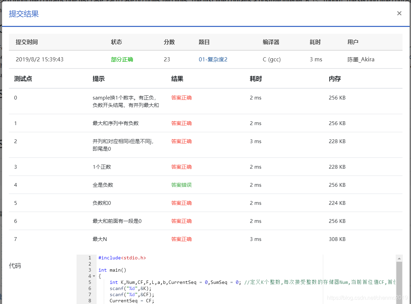Open the 01-复杂度2 problem link

213,59
